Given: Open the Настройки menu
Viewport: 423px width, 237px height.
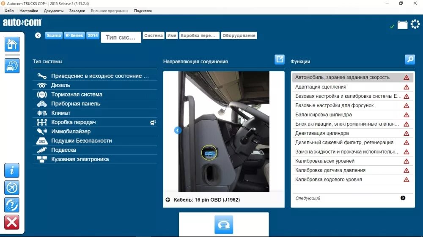Looking at the screenshot, I should point(29,11).
